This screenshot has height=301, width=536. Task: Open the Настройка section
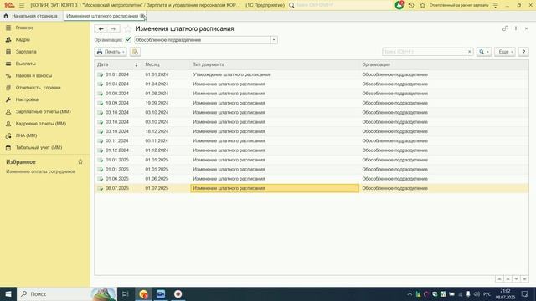[27, 99]
